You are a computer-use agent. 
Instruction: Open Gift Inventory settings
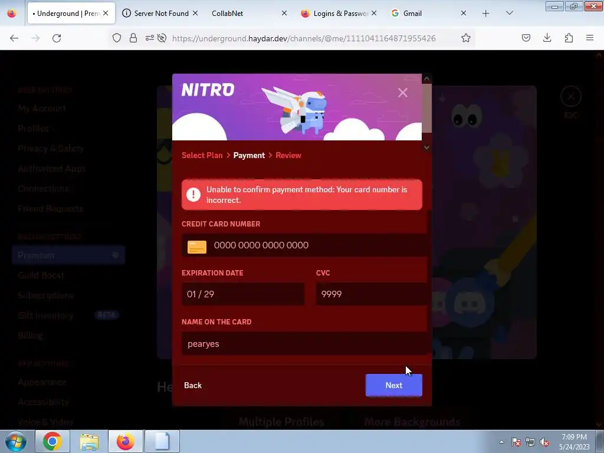coord(45,315)
